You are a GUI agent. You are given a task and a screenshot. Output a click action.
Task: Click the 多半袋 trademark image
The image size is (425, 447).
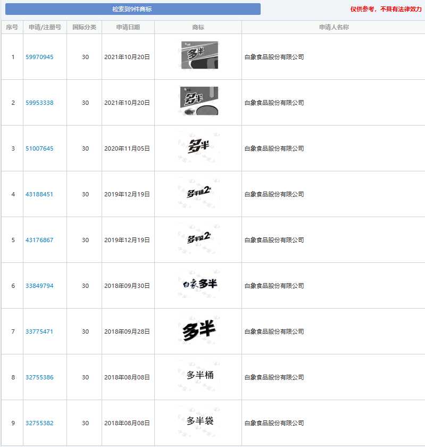[199, 421]
